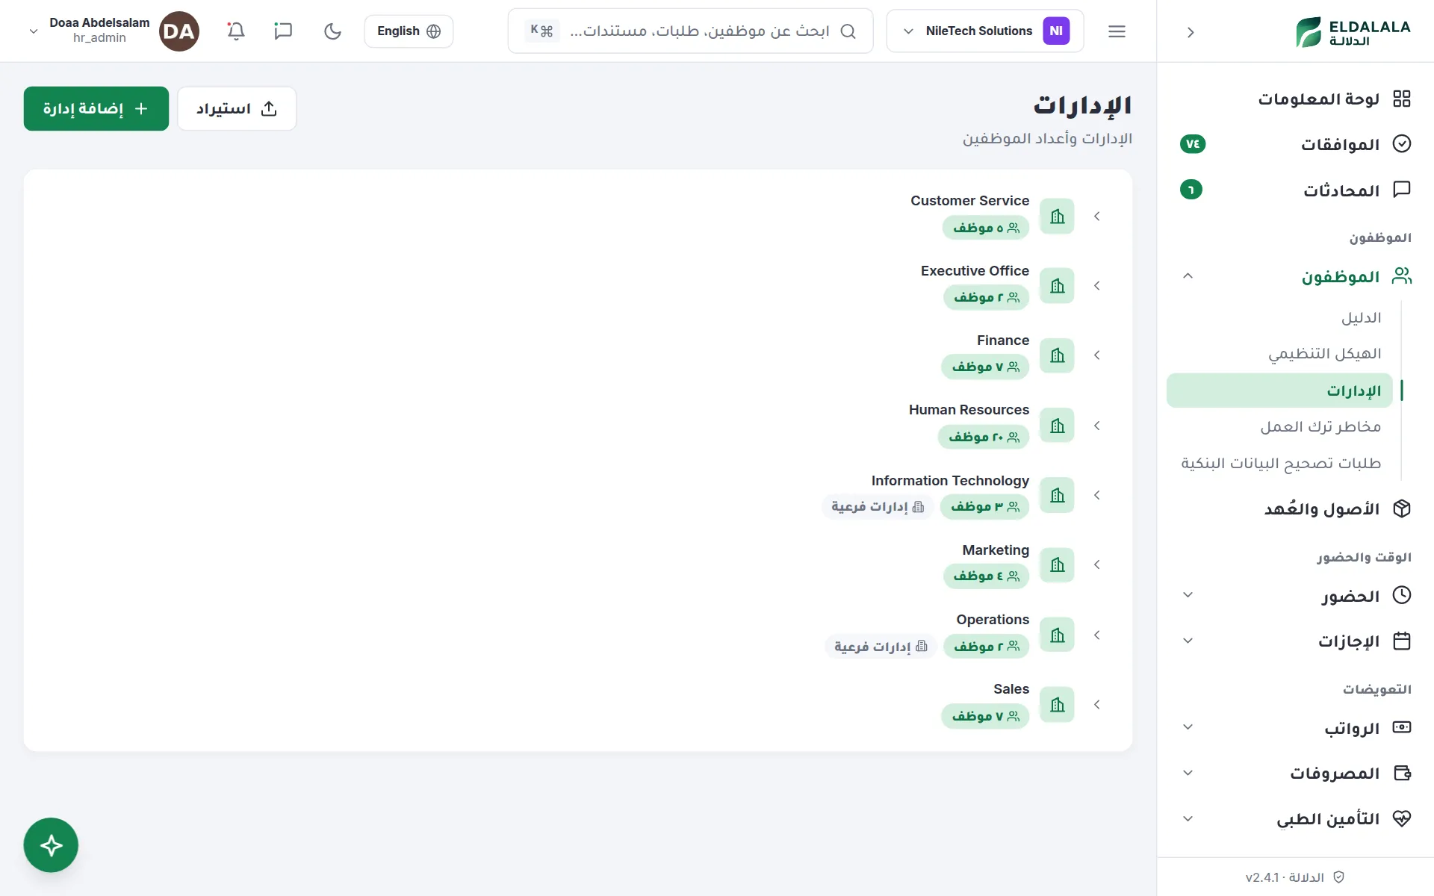Open مخاطر ترك العمل submenu item
This screenshot has width=1434, height=896.
(x=1320, y=427)
